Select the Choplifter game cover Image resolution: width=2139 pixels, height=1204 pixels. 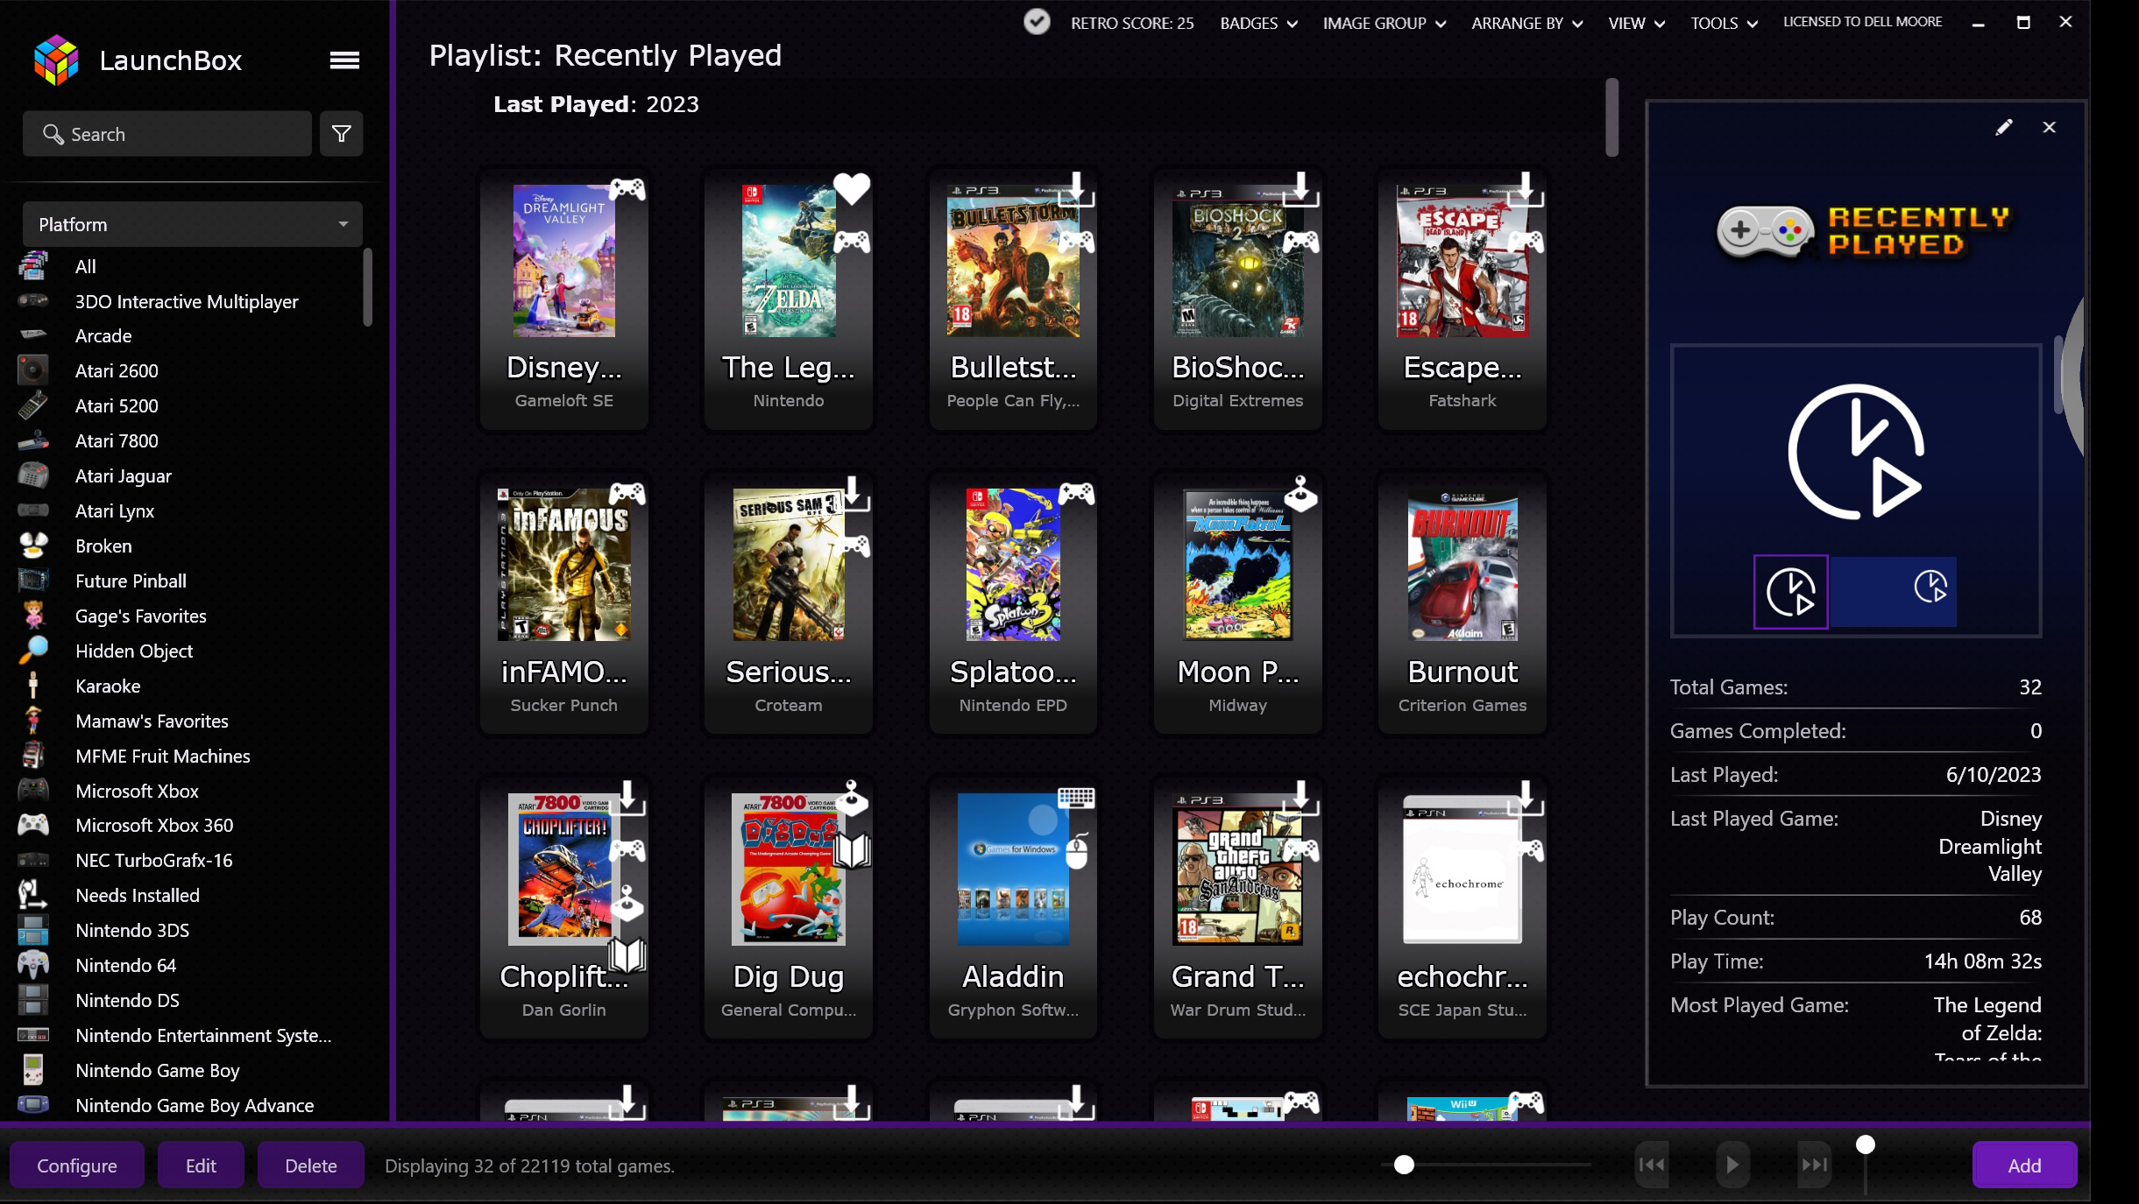coord(563,870)
